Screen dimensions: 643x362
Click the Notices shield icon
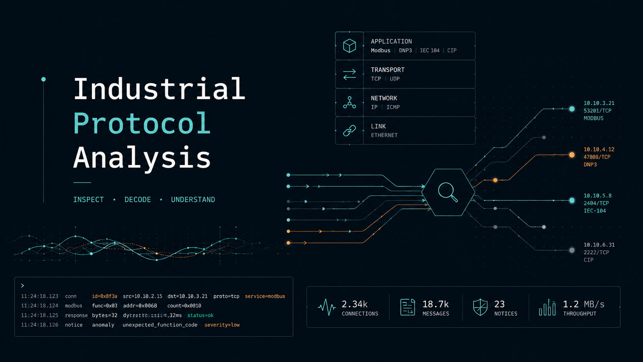point(480,307)
